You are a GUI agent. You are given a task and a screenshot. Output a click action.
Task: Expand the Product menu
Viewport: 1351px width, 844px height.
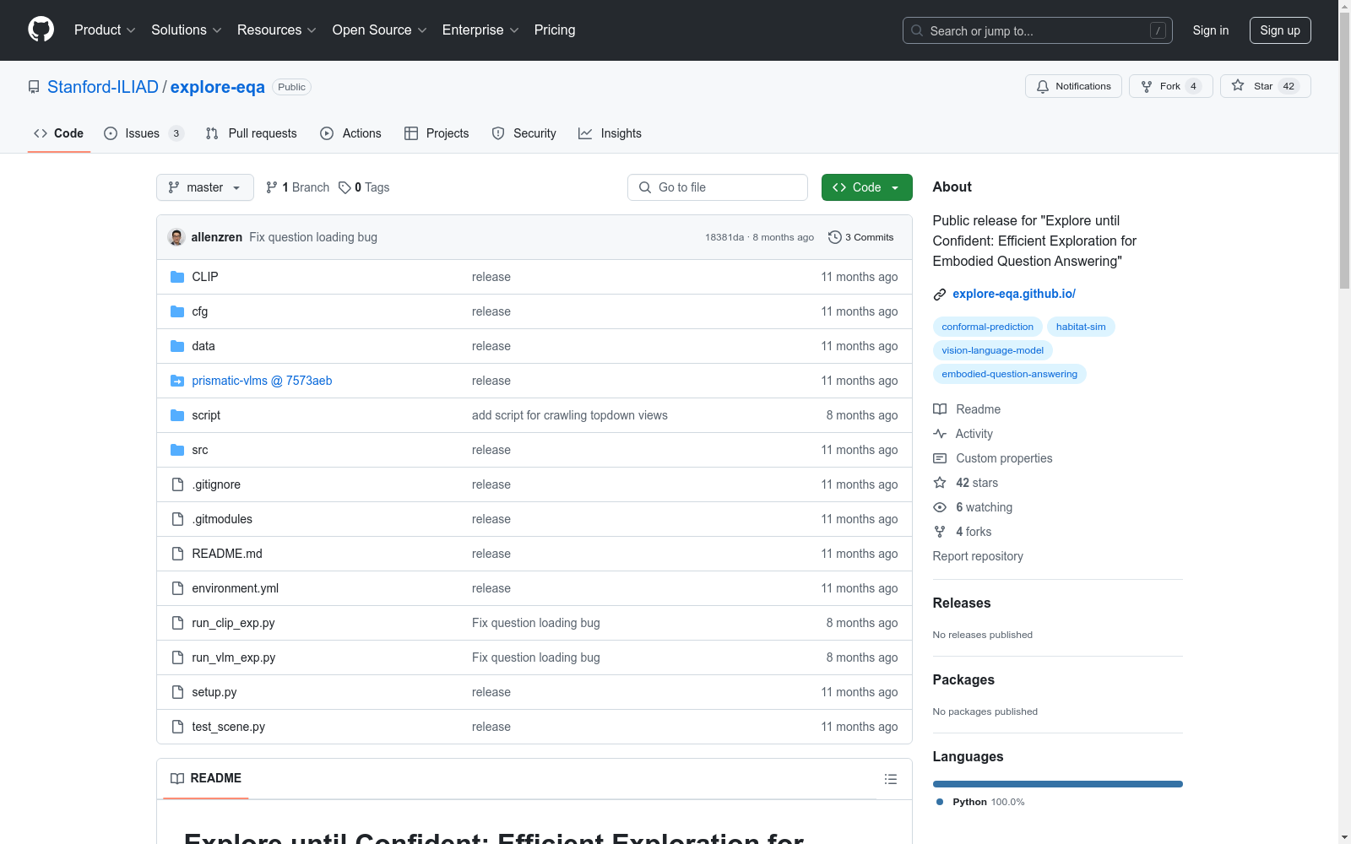click(x=105, y=30)
